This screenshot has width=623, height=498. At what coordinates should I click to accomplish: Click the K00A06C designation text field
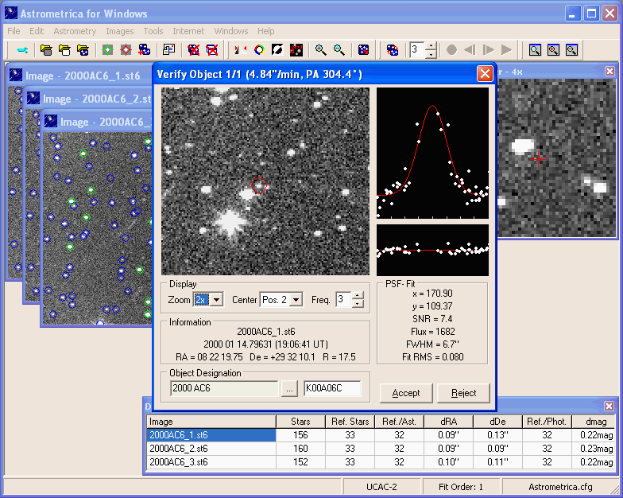(332, 389)
